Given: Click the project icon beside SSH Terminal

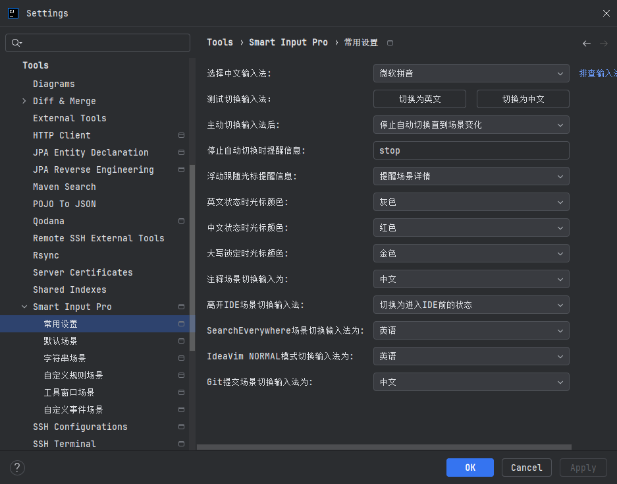Looking at the screenshot, I should 181,444.
